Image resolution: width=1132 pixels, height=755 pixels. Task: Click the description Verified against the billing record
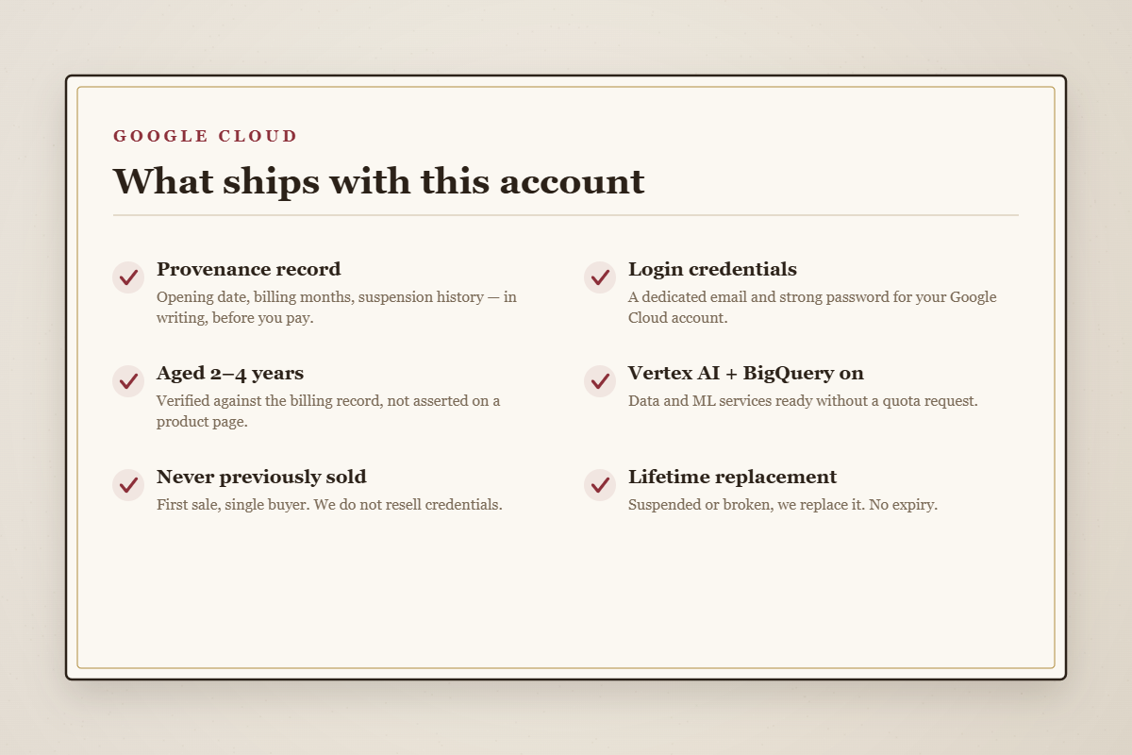point(328,411)
